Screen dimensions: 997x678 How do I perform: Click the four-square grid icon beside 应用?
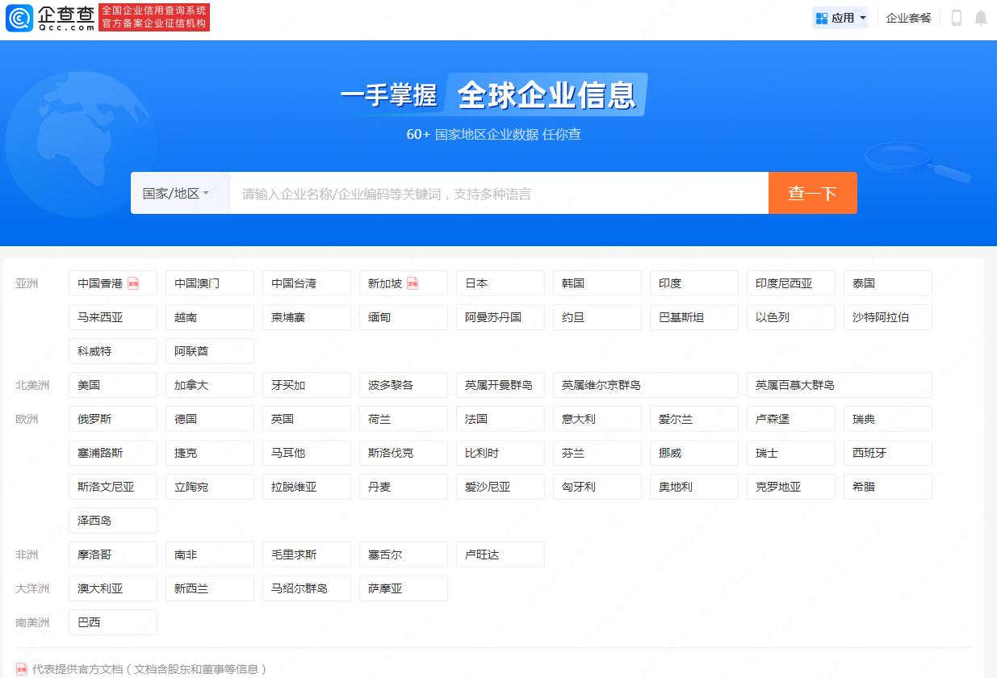click(x=822, y=18)
